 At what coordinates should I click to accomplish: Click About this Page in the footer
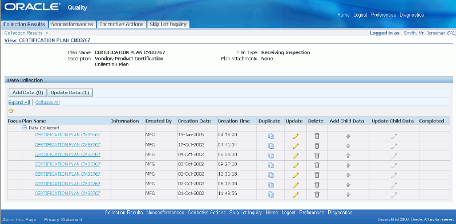tap(19, 219)
